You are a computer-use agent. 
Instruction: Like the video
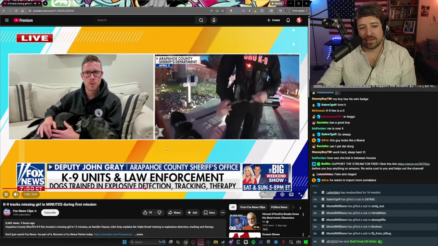point(147,213)
